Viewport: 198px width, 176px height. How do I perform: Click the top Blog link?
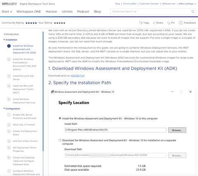coord(118,4)
